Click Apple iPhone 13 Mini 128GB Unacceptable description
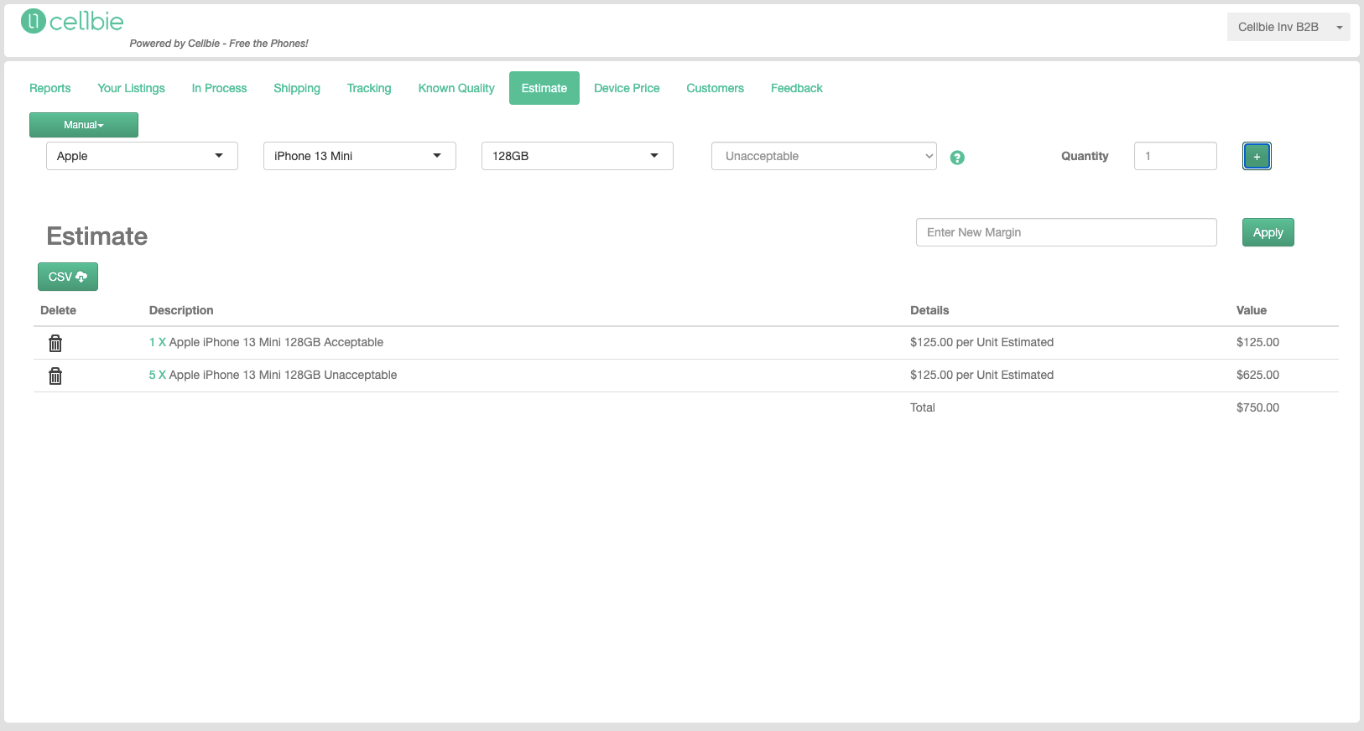The image size is (1364, 731). click(x=283, y=375)
